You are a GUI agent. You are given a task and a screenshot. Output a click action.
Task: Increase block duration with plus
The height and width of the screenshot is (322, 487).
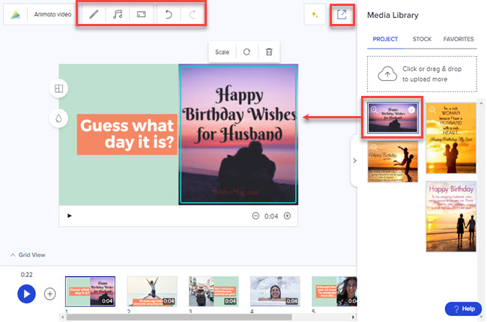pyautogui.click(x=287, y=216)
